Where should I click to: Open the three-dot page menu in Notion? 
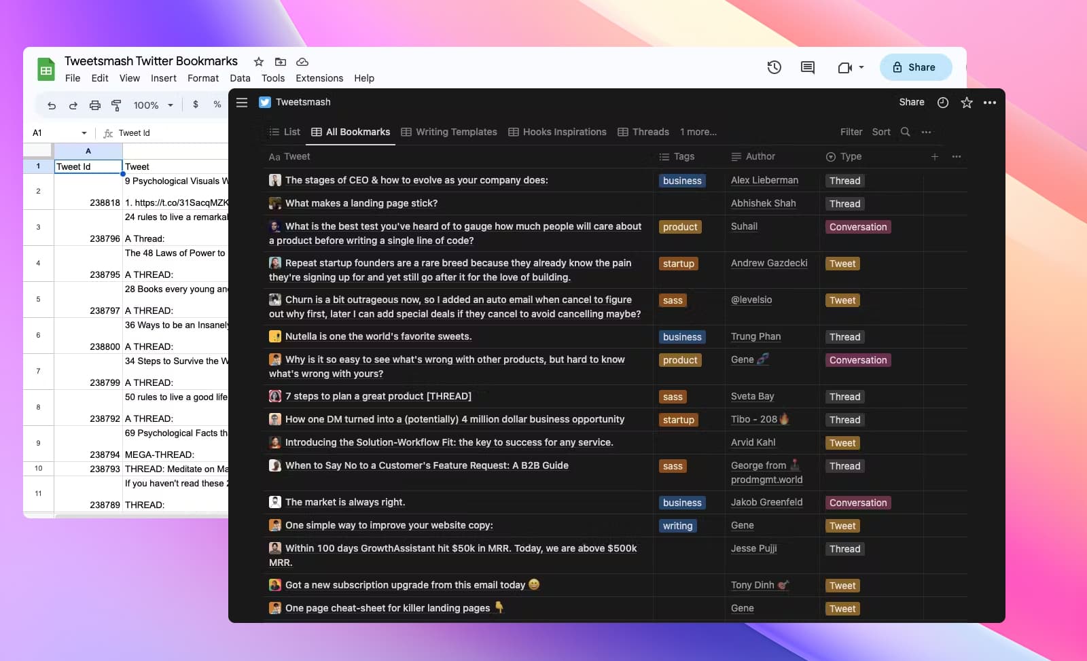(989, 103)
